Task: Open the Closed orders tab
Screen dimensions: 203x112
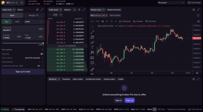Action: (109, 79)
